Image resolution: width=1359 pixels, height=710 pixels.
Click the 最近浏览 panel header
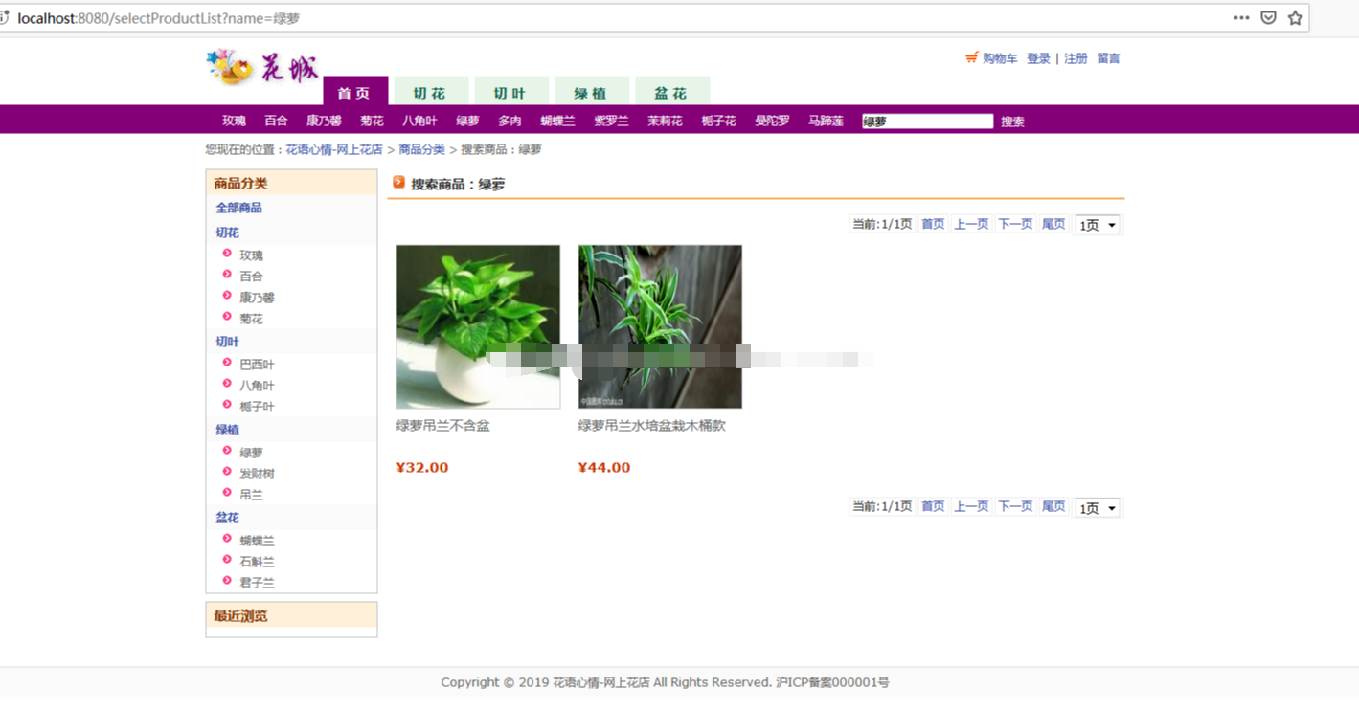pyautogui.click(x=291, y=615)
